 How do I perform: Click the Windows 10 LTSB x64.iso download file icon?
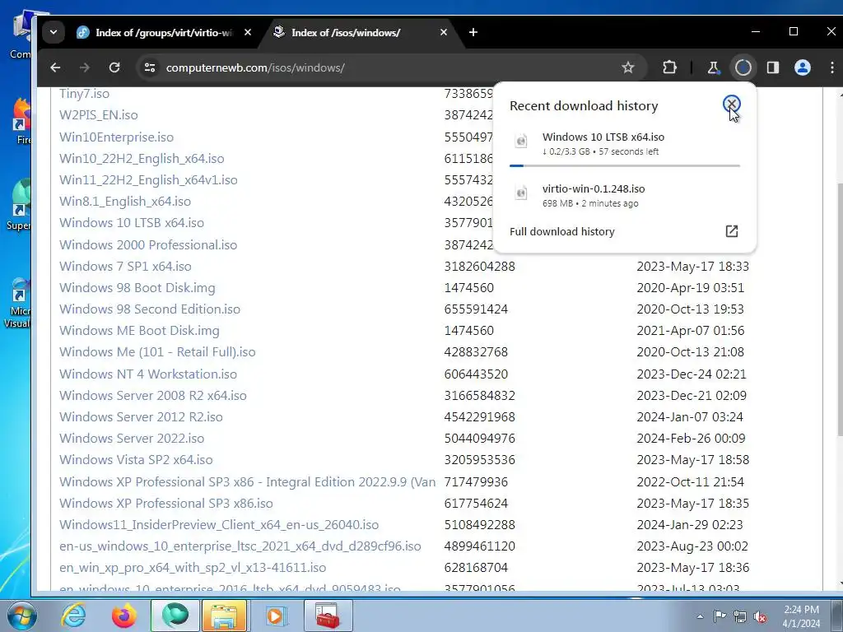[520, 142]
